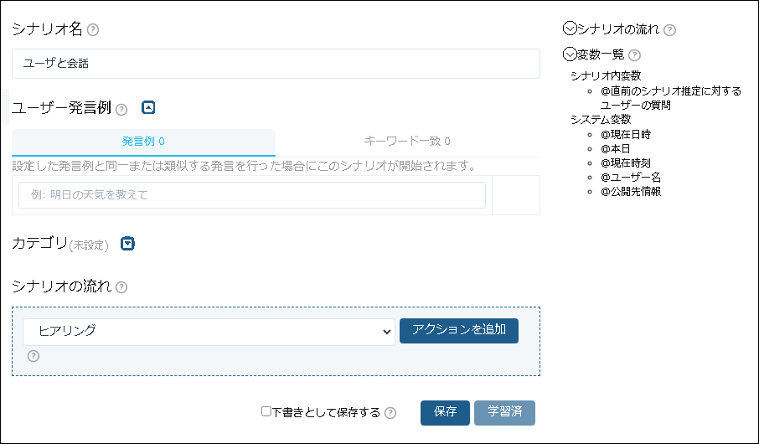Screen dimensions: 759x444
Task: Click help icon beside ユーザー発言例
Action: click(x=121, y=109)
